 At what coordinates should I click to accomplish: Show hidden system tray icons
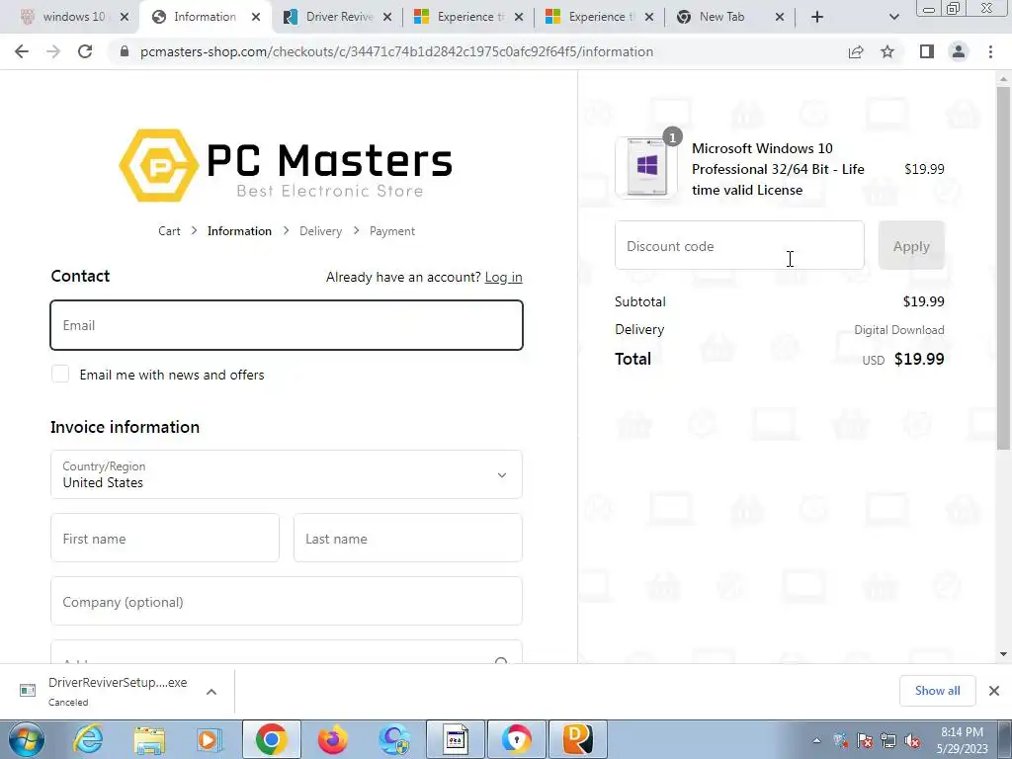point(816,739)
